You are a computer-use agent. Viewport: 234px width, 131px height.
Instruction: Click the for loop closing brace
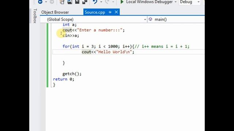point(64,63)
